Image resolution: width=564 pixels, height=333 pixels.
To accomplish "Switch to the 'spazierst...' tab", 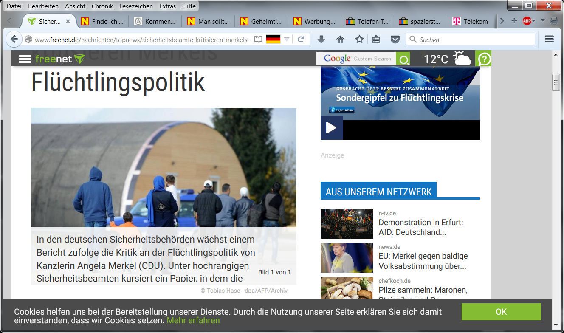I will [421, 21].
